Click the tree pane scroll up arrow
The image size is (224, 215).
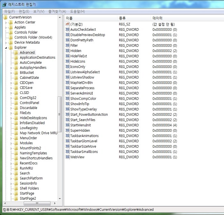click(60, 17)
